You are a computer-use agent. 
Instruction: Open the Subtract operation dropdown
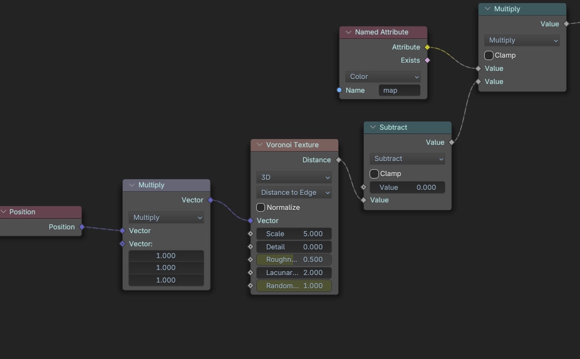point(407,159)
